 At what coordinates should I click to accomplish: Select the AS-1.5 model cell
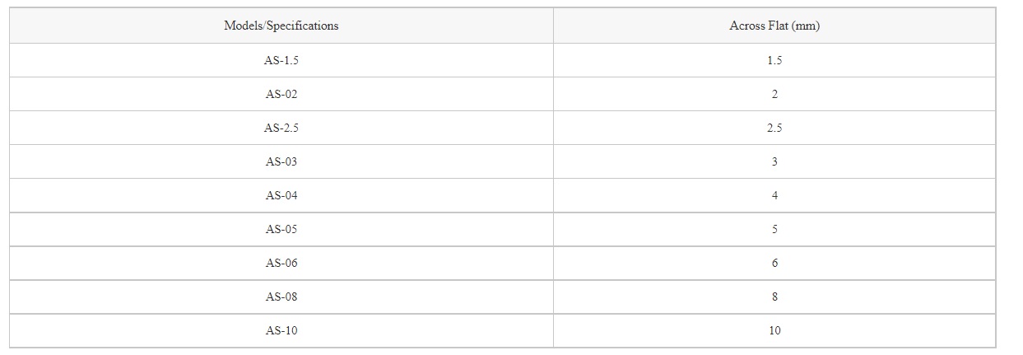point(281,60)
